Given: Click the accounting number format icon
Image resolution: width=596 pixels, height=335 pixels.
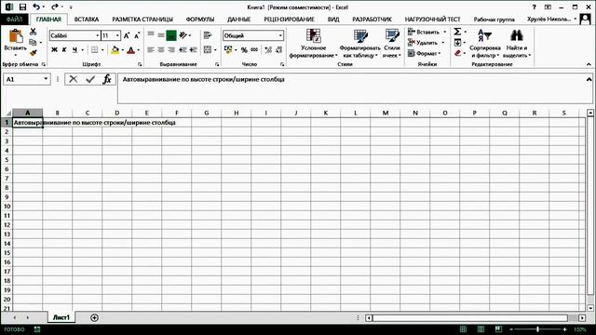Looking at the screenshot, I should (228, 49).
